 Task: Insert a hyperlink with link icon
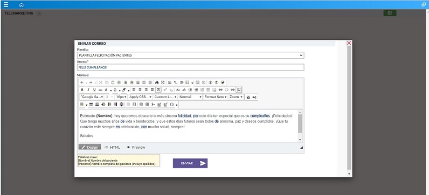pos(220,90)
